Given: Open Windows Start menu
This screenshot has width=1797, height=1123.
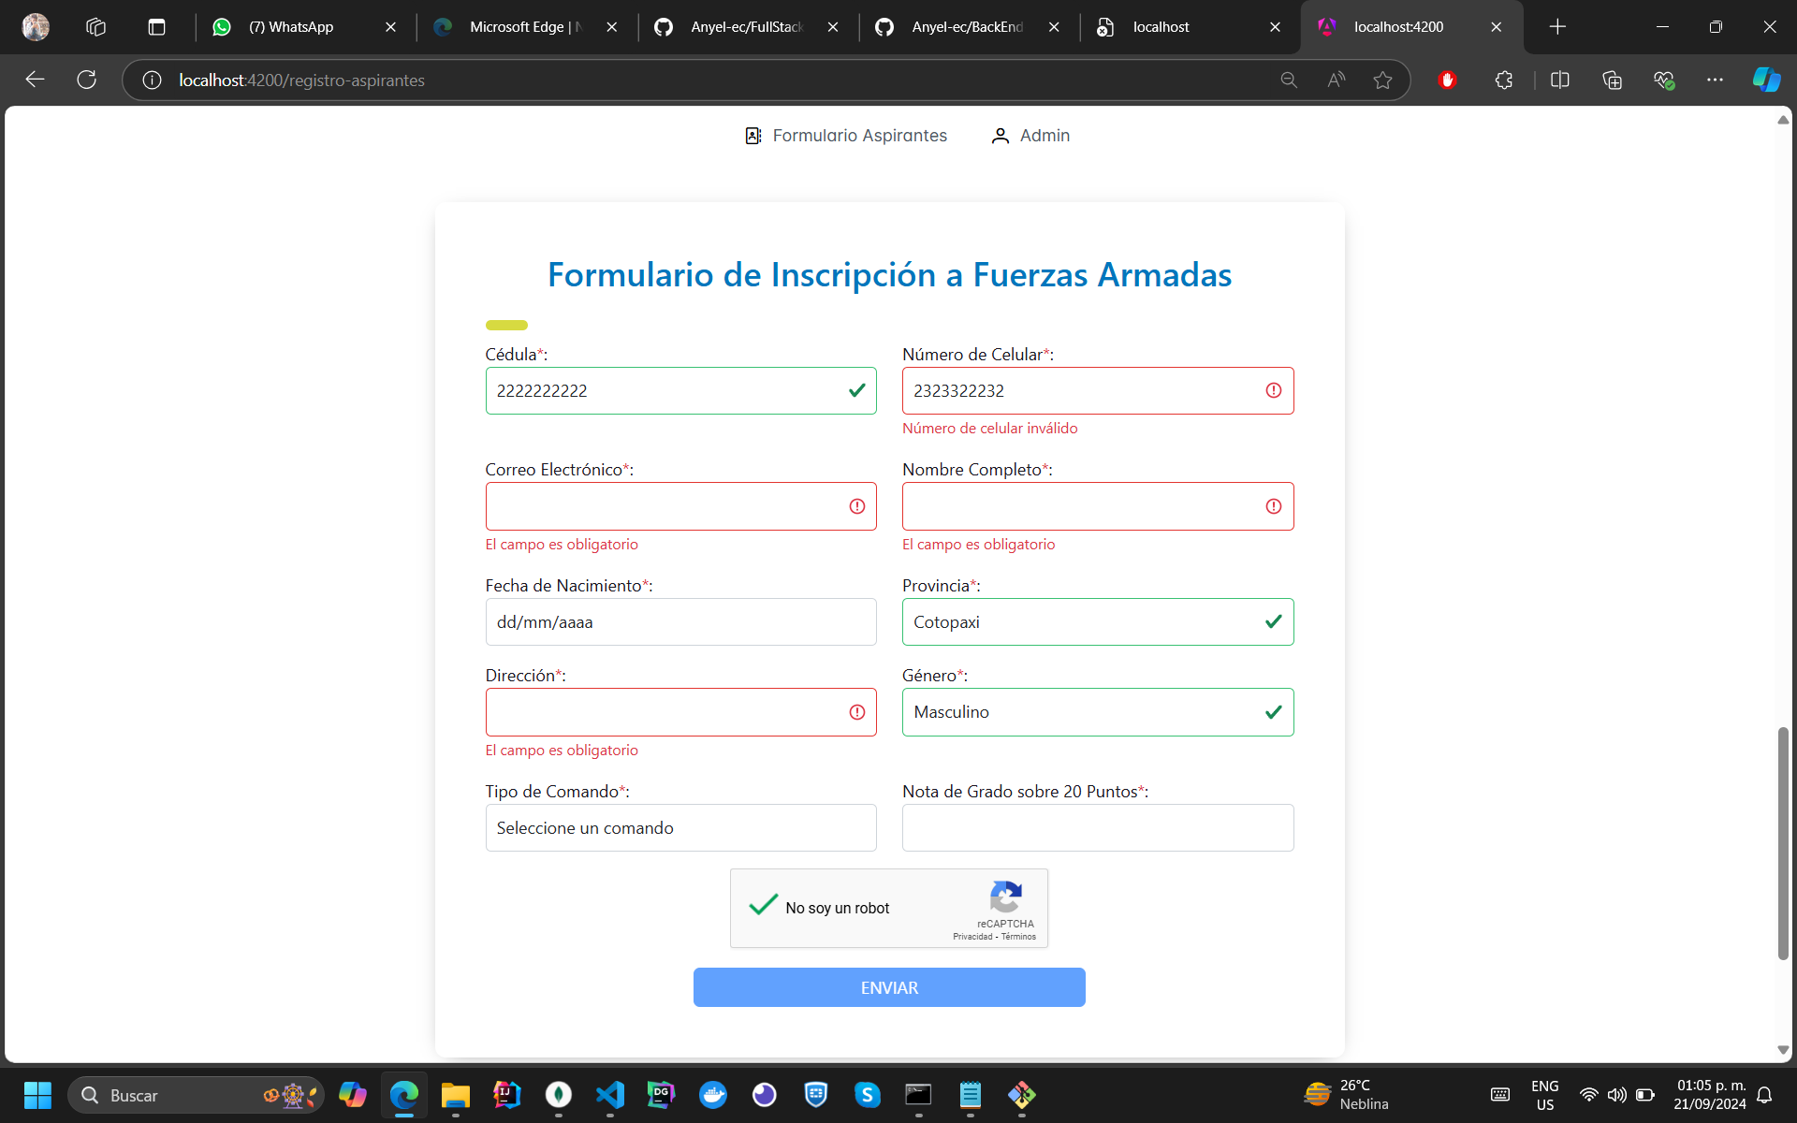Looking at the screenshot, I should coord(37,1095).
